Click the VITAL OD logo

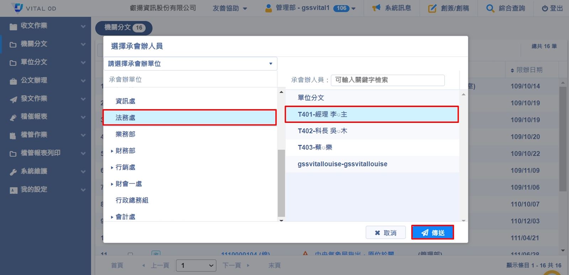(34, 8)
